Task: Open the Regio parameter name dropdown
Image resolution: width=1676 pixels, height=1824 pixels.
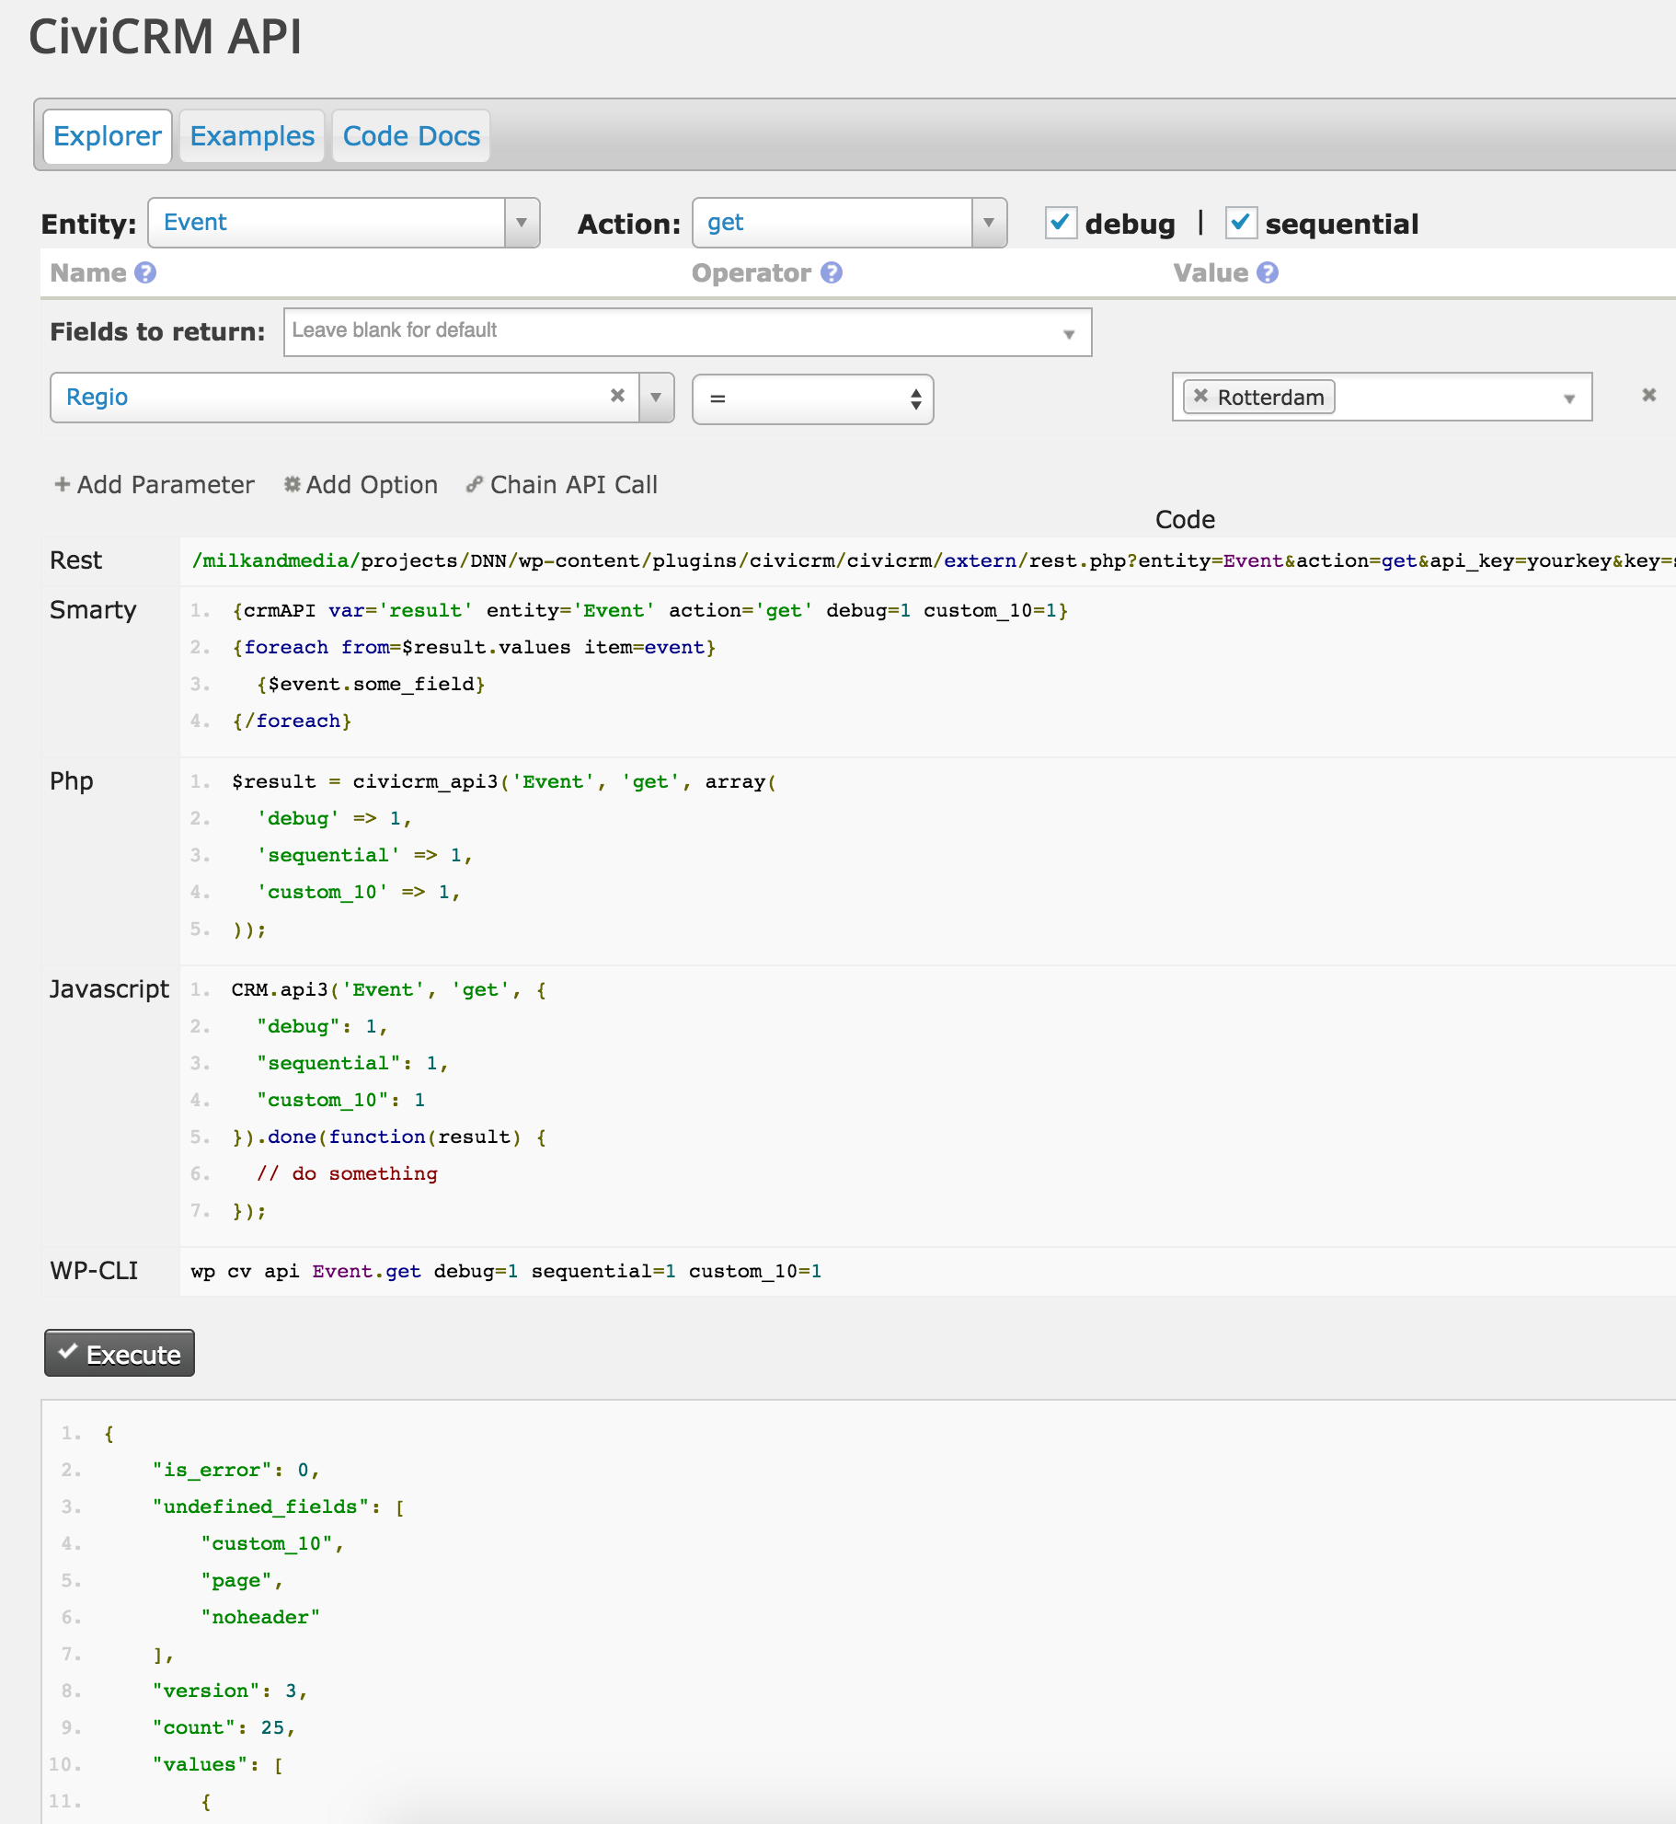Action: click(x=362, y=398)
